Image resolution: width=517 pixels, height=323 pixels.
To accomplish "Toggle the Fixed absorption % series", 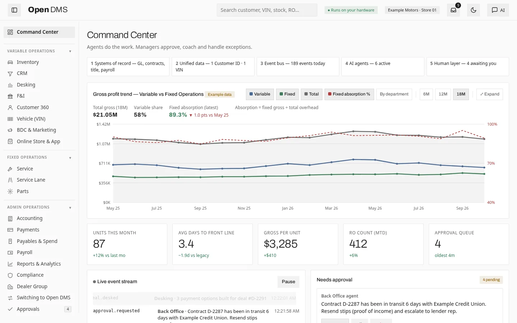I will 349,94.
